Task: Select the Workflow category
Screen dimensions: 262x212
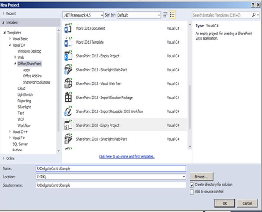Action: 24,125
